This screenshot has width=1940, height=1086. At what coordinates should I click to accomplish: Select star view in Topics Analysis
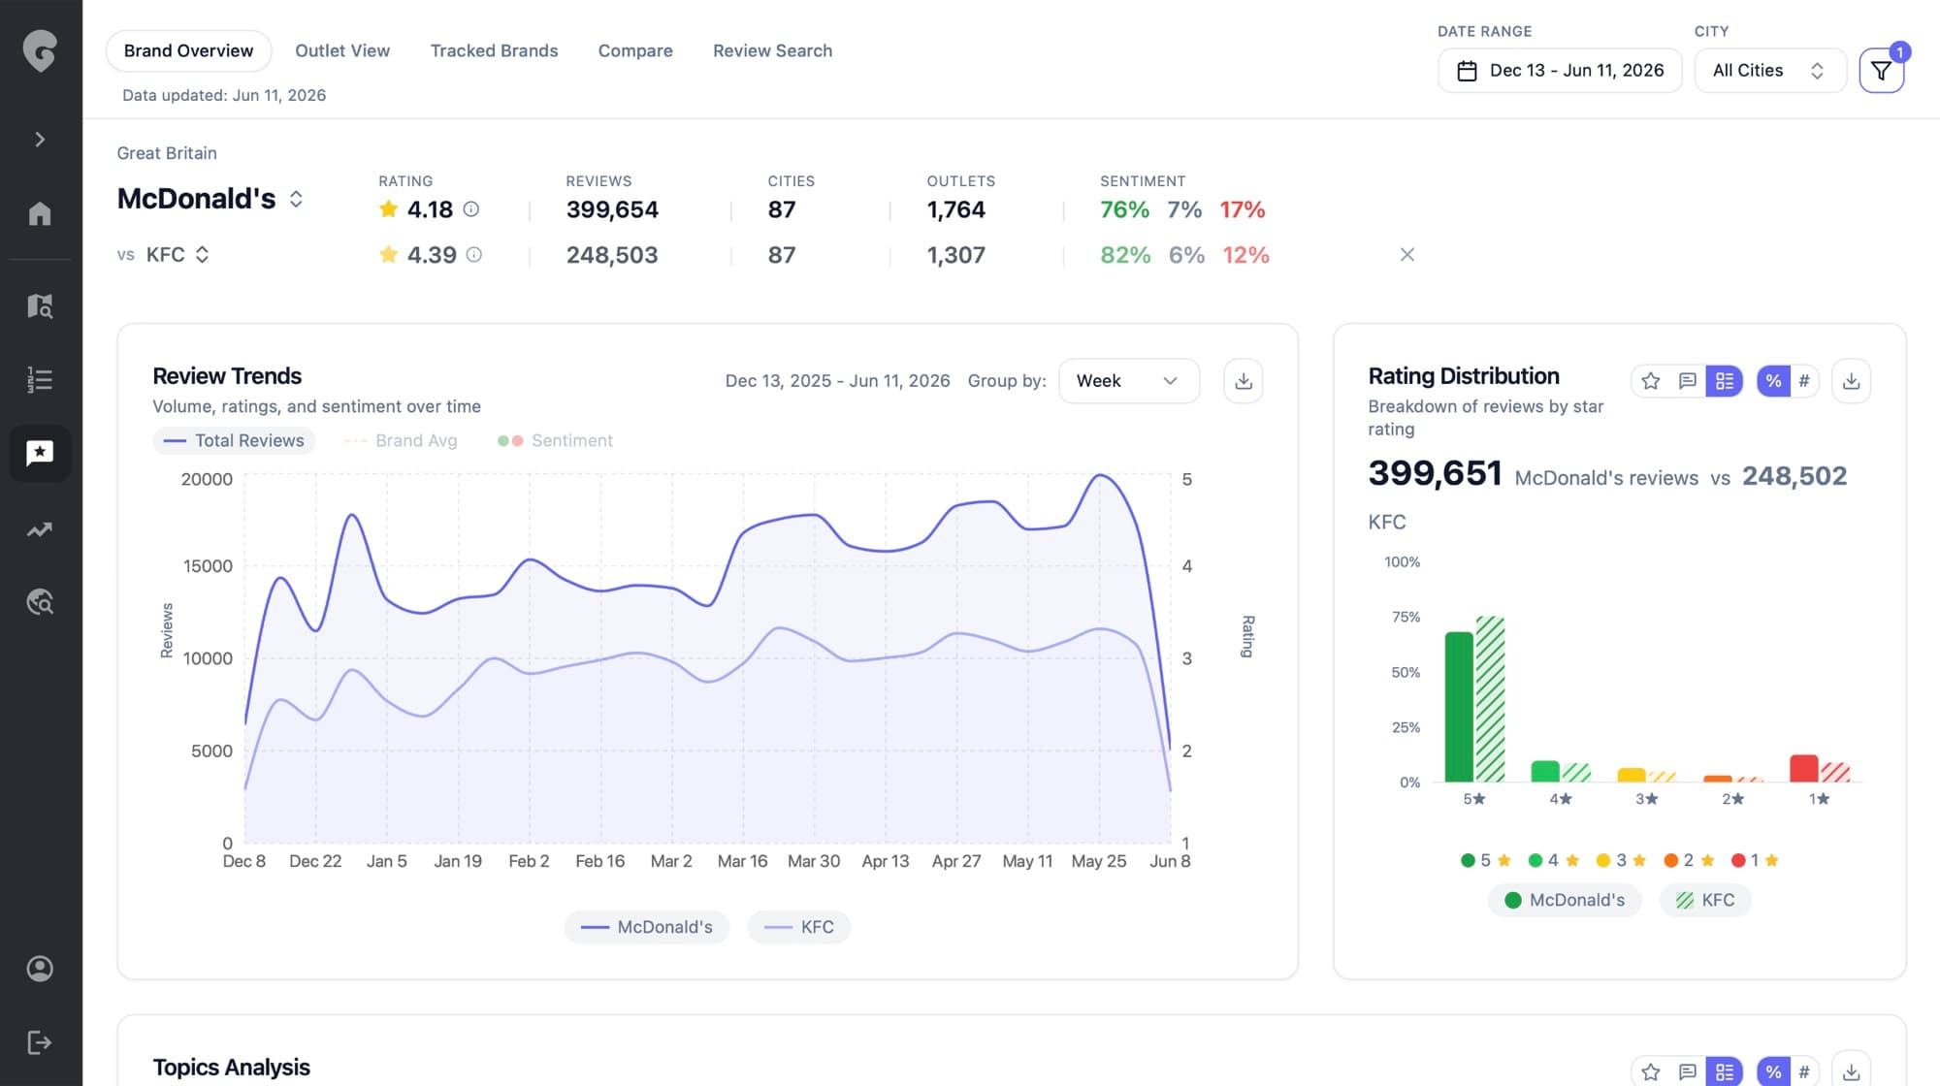[1651, 1071]
